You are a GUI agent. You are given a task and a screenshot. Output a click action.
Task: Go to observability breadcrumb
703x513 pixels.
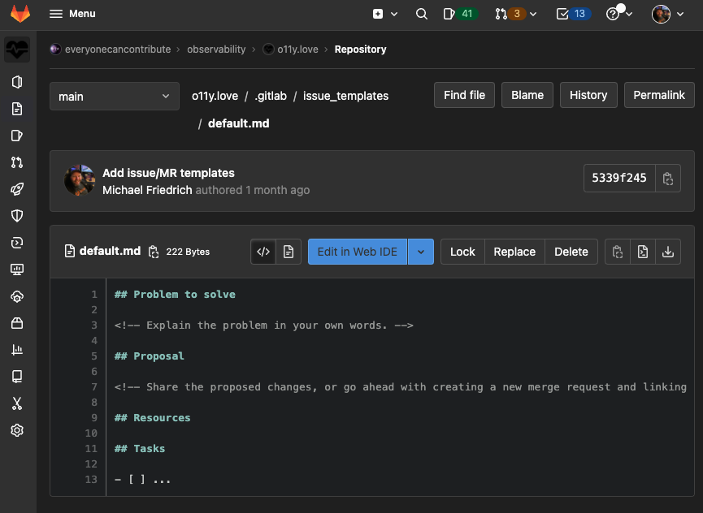pos(216,50)
